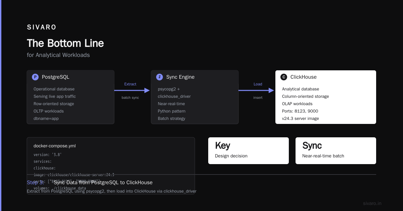Screen dimensions: 403x211
Task: Click the 'services:' code line
Action: pos(43,161)
